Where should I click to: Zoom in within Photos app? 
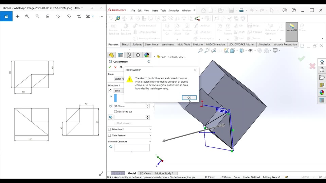coord(27,16)
